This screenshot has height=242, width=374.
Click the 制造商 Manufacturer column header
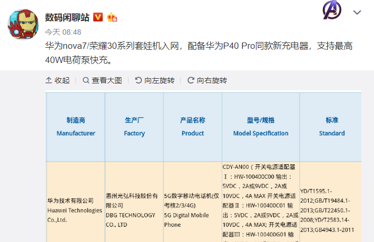[x=76, y=127]
